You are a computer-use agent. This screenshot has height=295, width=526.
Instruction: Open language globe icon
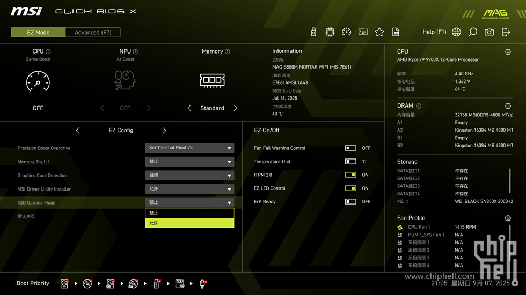pyautogui.click(x=456, y=32)
